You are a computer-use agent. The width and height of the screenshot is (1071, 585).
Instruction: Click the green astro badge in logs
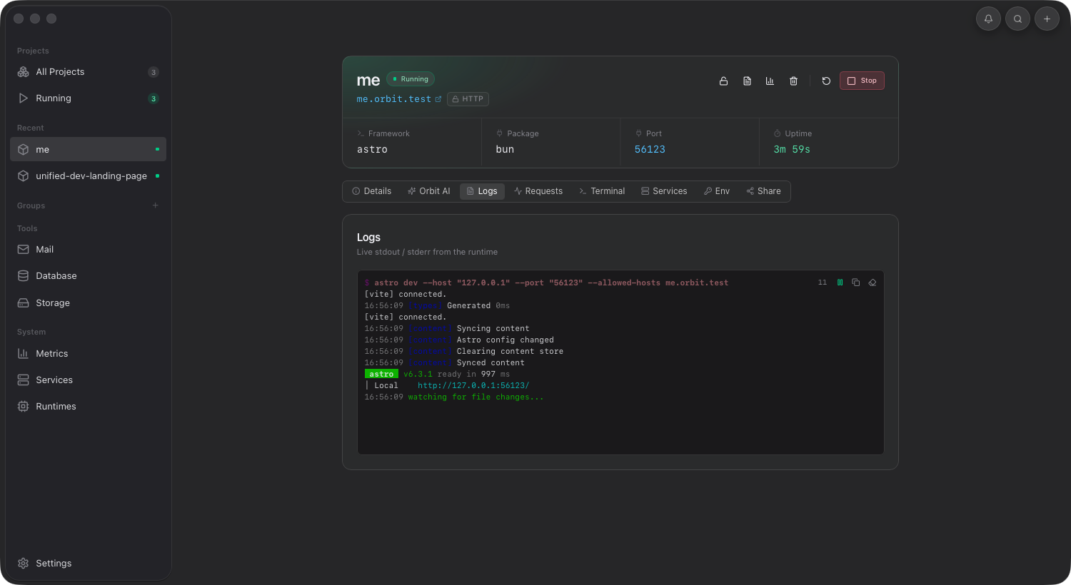[381, 374]
